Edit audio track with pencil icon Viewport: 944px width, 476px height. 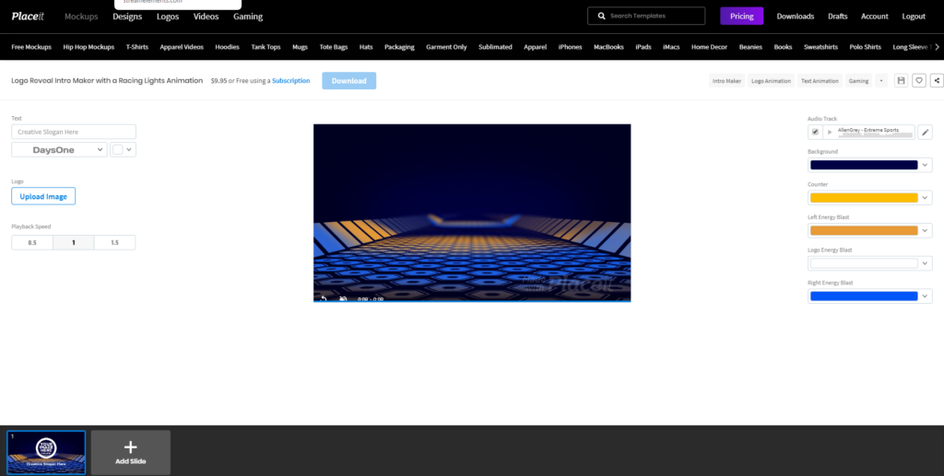[x=925, y=133]
